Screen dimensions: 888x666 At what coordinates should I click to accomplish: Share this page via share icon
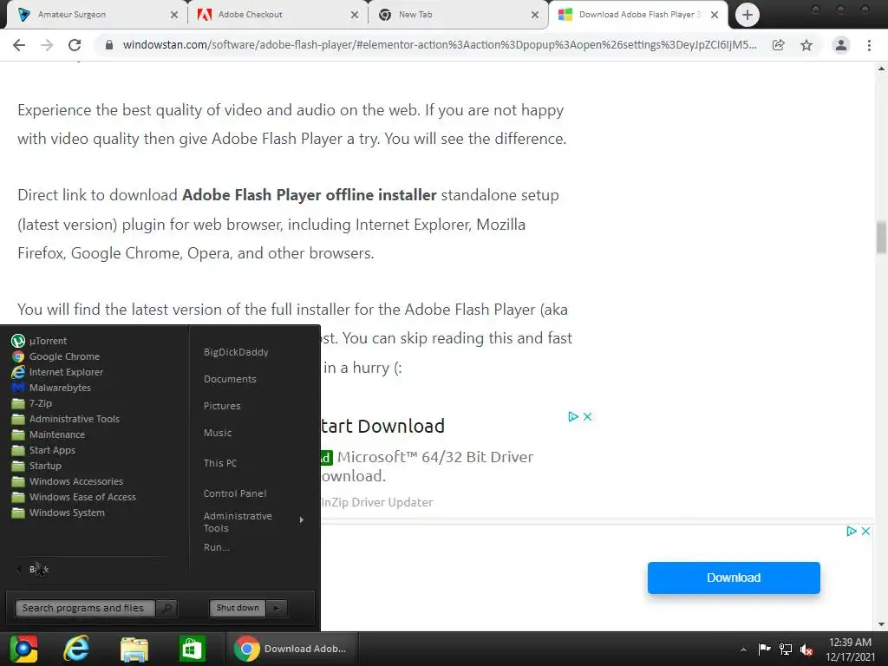[779, 45]
